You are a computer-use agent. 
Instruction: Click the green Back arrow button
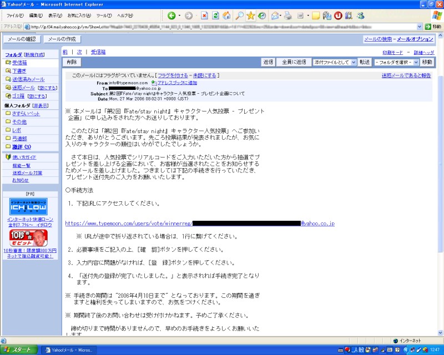[x=171, y=16]
